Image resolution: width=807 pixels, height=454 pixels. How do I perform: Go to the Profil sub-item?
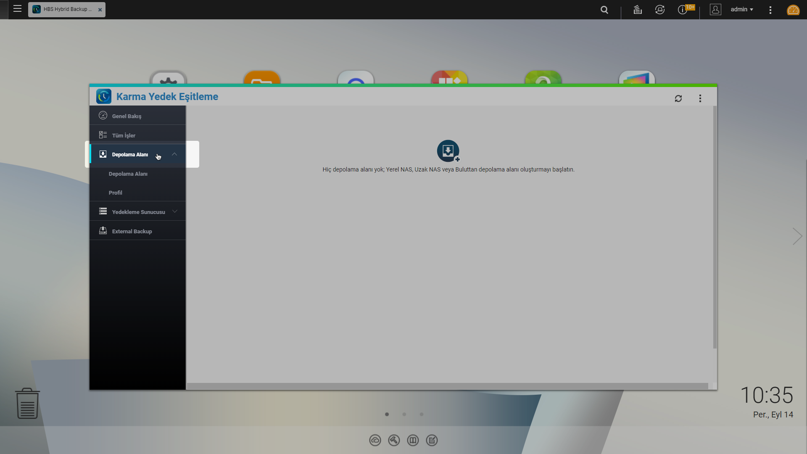115,193
